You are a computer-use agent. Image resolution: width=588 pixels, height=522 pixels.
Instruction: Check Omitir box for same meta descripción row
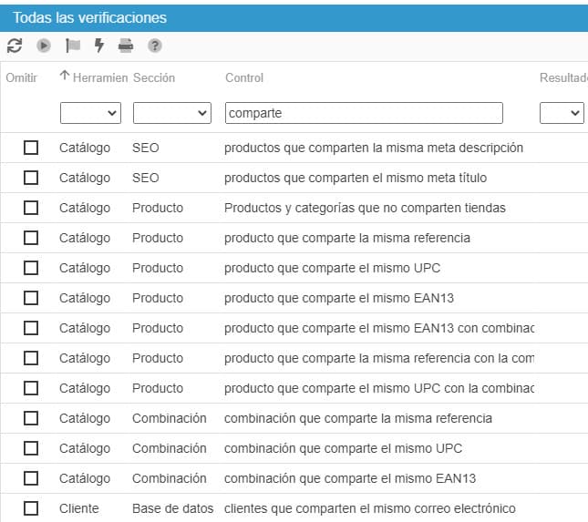click(x=31, y=148)
